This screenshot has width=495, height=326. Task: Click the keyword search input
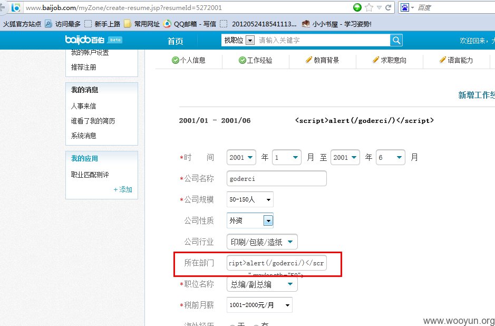point(324,40)
